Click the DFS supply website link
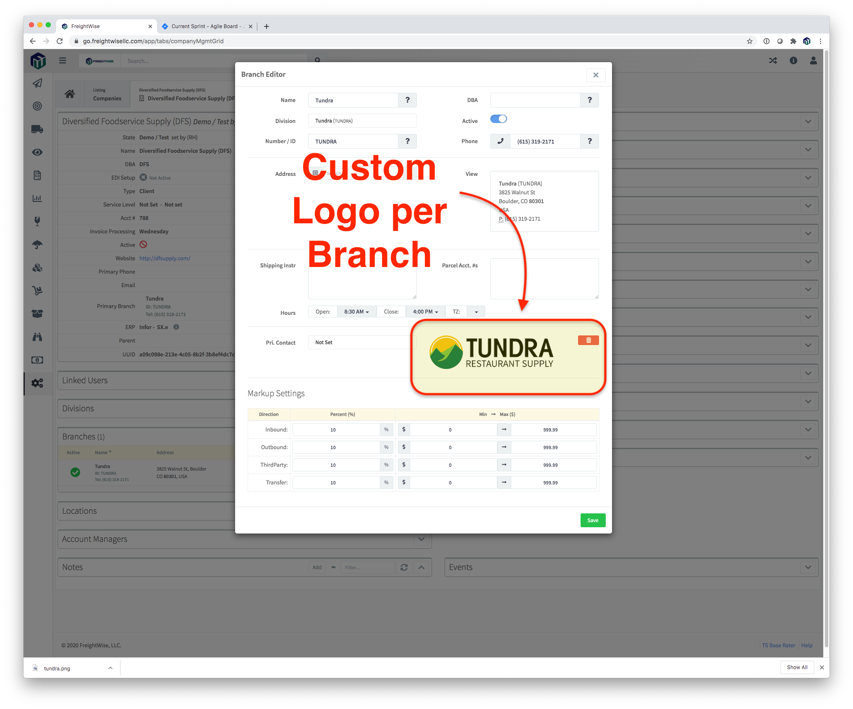 165,259
